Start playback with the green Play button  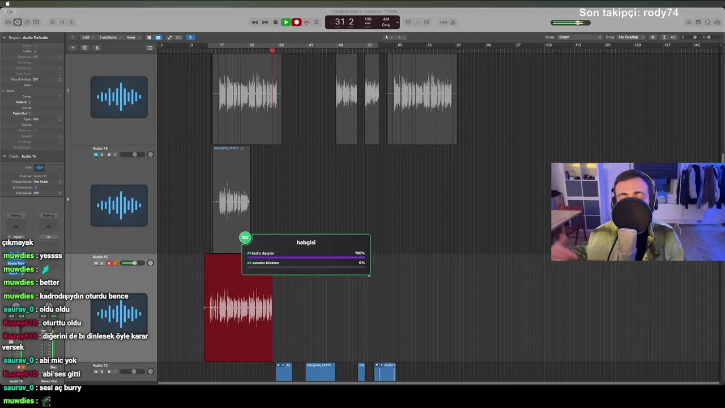pyautogui.click(x=285, y=22)
